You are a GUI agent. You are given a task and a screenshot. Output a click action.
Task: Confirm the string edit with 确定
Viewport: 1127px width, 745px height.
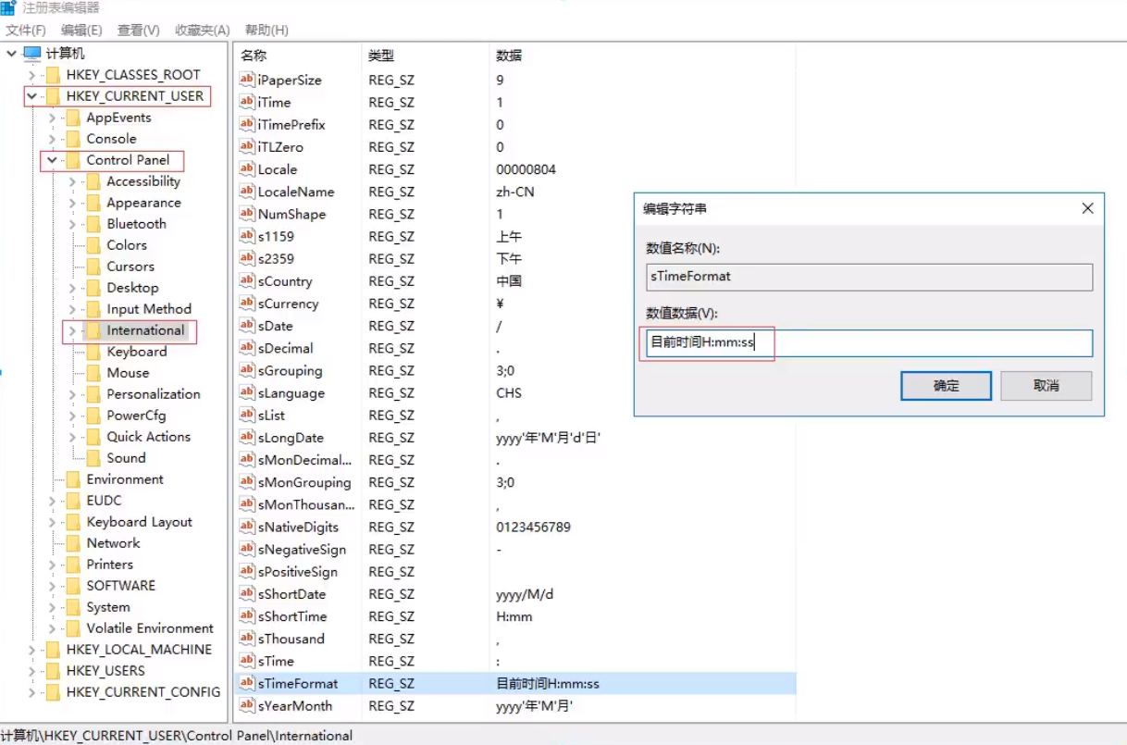coord(947,386)
